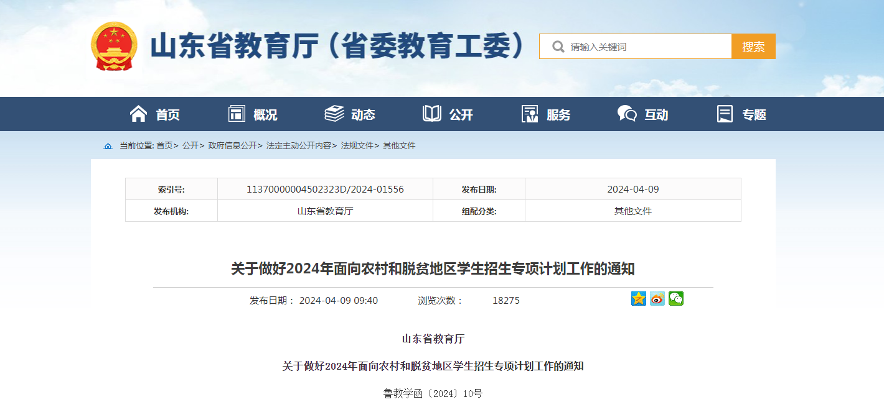Open the 动态 navigation menu item
The image size is (884, 402).
(x=363, y=114)
